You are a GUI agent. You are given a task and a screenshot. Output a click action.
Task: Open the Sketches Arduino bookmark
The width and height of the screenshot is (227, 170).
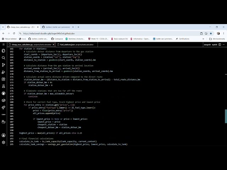(75, 39)
